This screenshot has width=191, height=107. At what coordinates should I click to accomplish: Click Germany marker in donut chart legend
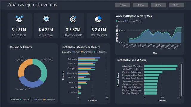(x=44, y=100)
